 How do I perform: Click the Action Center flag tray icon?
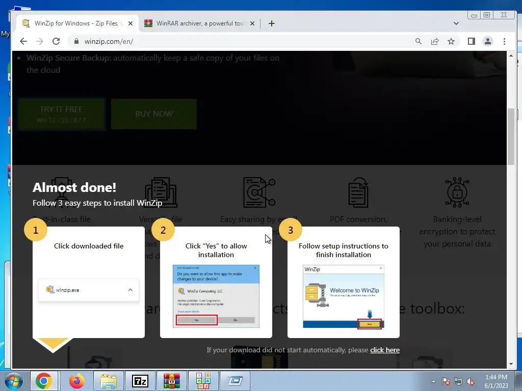point(446,382)
